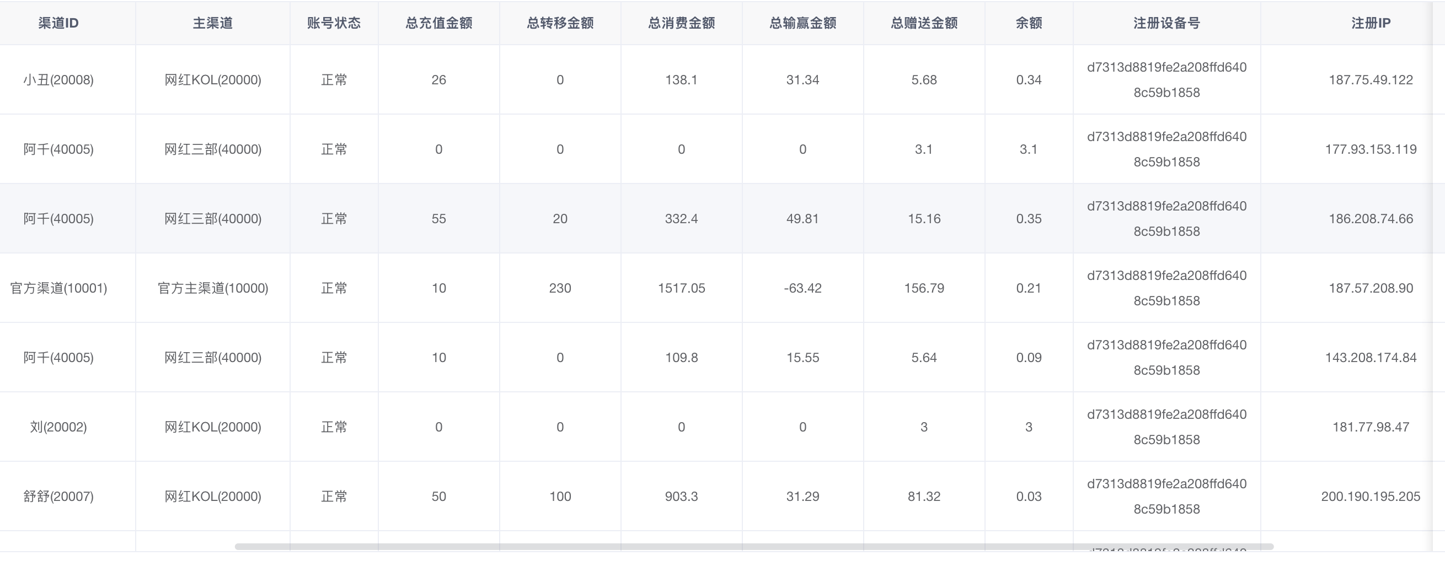Click the 总充值金额 column header

coord(438,23)
